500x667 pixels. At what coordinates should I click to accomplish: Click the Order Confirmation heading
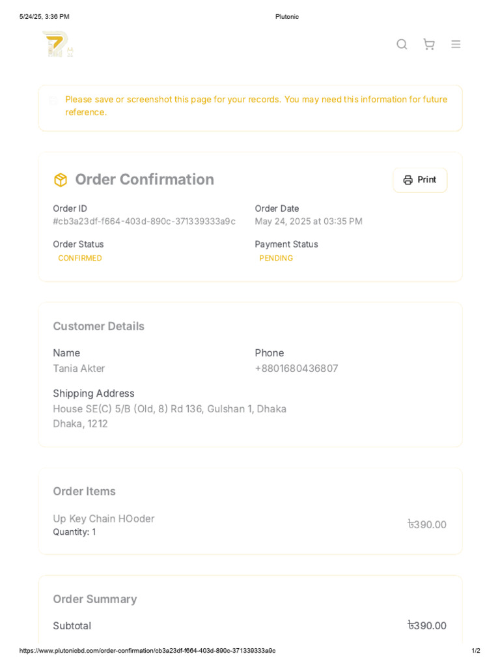click(145, 180)
